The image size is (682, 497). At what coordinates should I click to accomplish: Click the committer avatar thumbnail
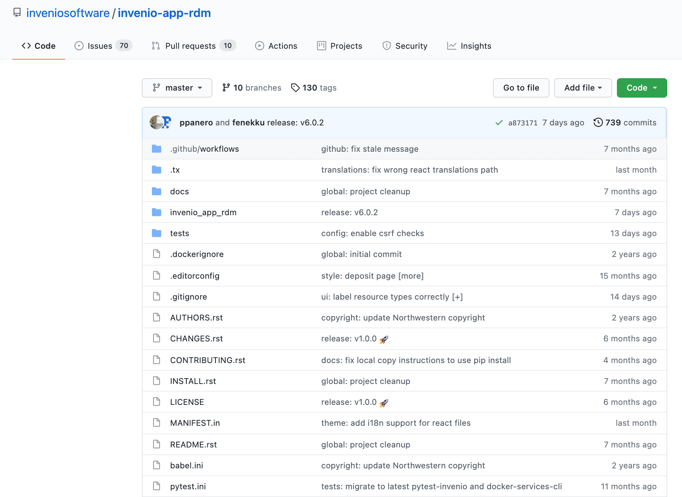pos(160,123)
